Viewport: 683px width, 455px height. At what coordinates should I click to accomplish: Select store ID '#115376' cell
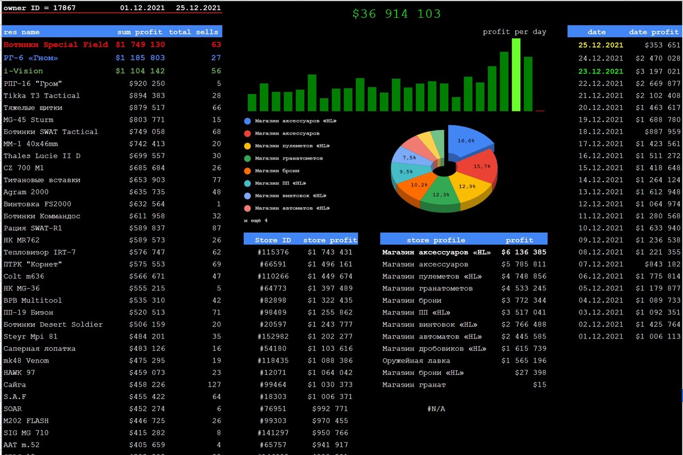pos(273,252)
